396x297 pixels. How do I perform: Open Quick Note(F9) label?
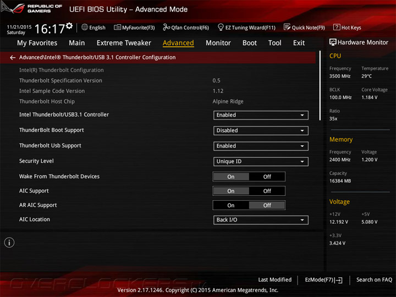coord(309,28)
